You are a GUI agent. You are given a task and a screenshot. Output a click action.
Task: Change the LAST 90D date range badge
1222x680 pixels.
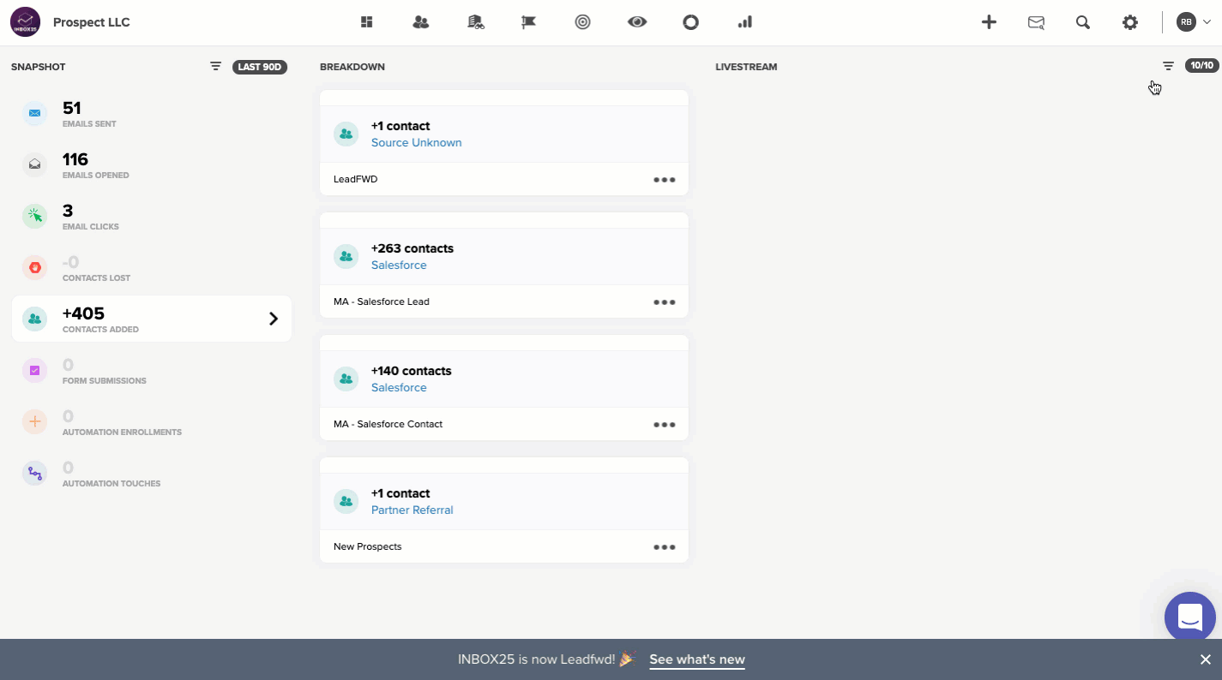(x=260, y=67)
